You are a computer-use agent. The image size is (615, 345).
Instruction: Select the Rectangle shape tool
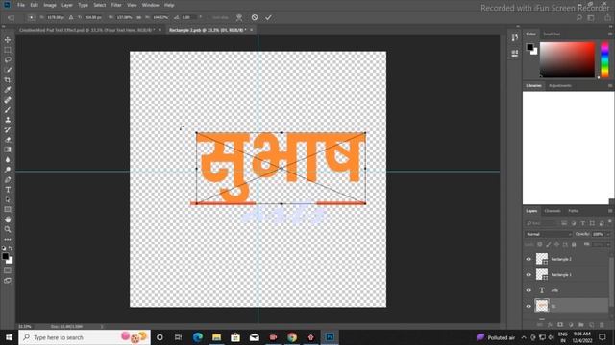[8, 210]
